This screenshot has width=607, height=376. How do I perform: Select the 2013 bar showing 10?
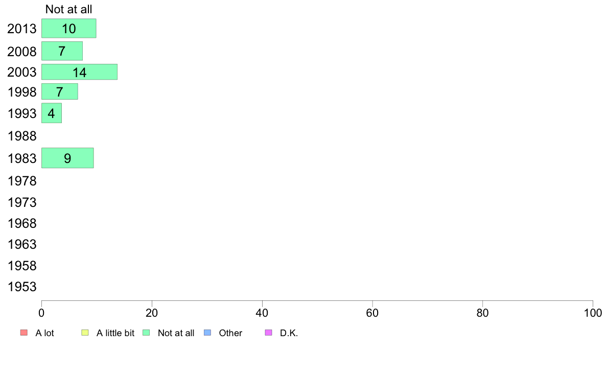point(69,28)
